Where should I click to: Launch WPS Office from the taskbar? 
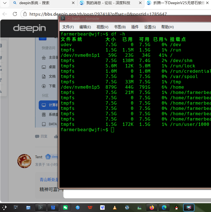tap(90, 208)
